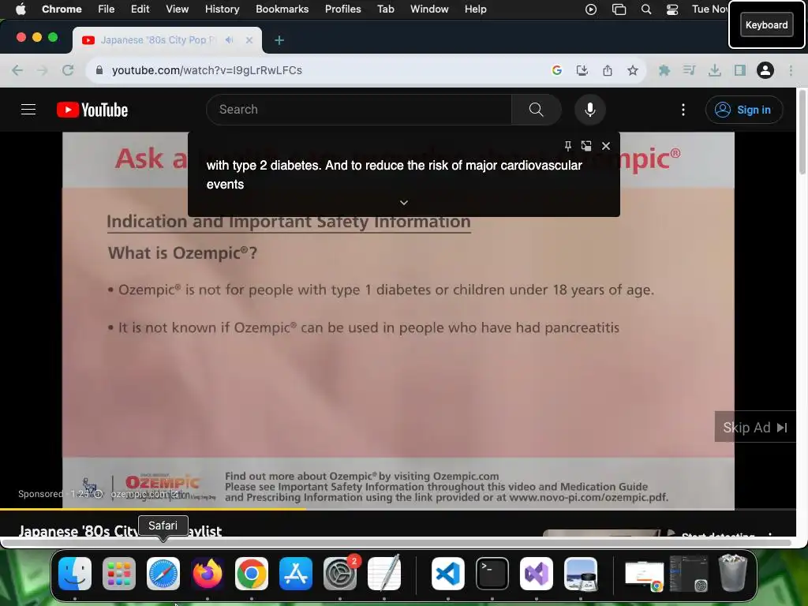The height and width of the screenshot is (606, 808).
Task: Expand the live caption chevron
Action: click(x=404, y=203)
